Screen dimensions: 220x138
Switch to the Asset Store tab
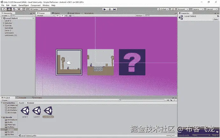tap(74, 13)
